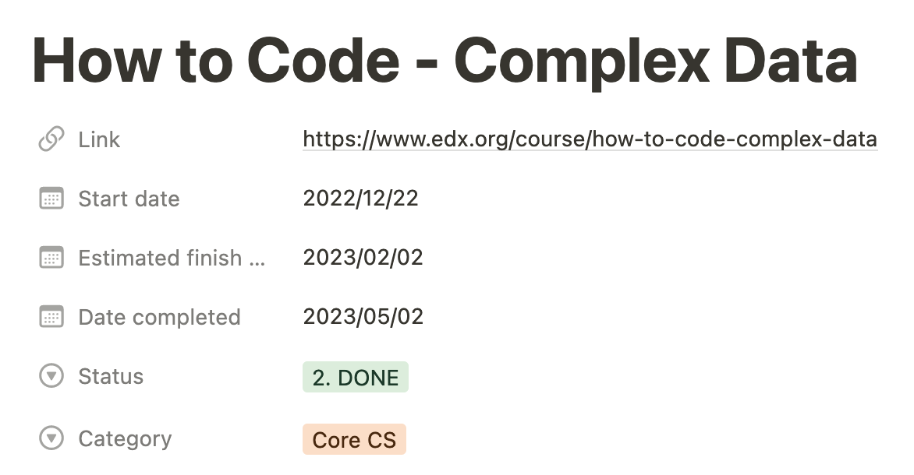The width and height of the screenshot is (914, 475).
Task: Click the Date completed property label
Action: click(x=159, y=317)
